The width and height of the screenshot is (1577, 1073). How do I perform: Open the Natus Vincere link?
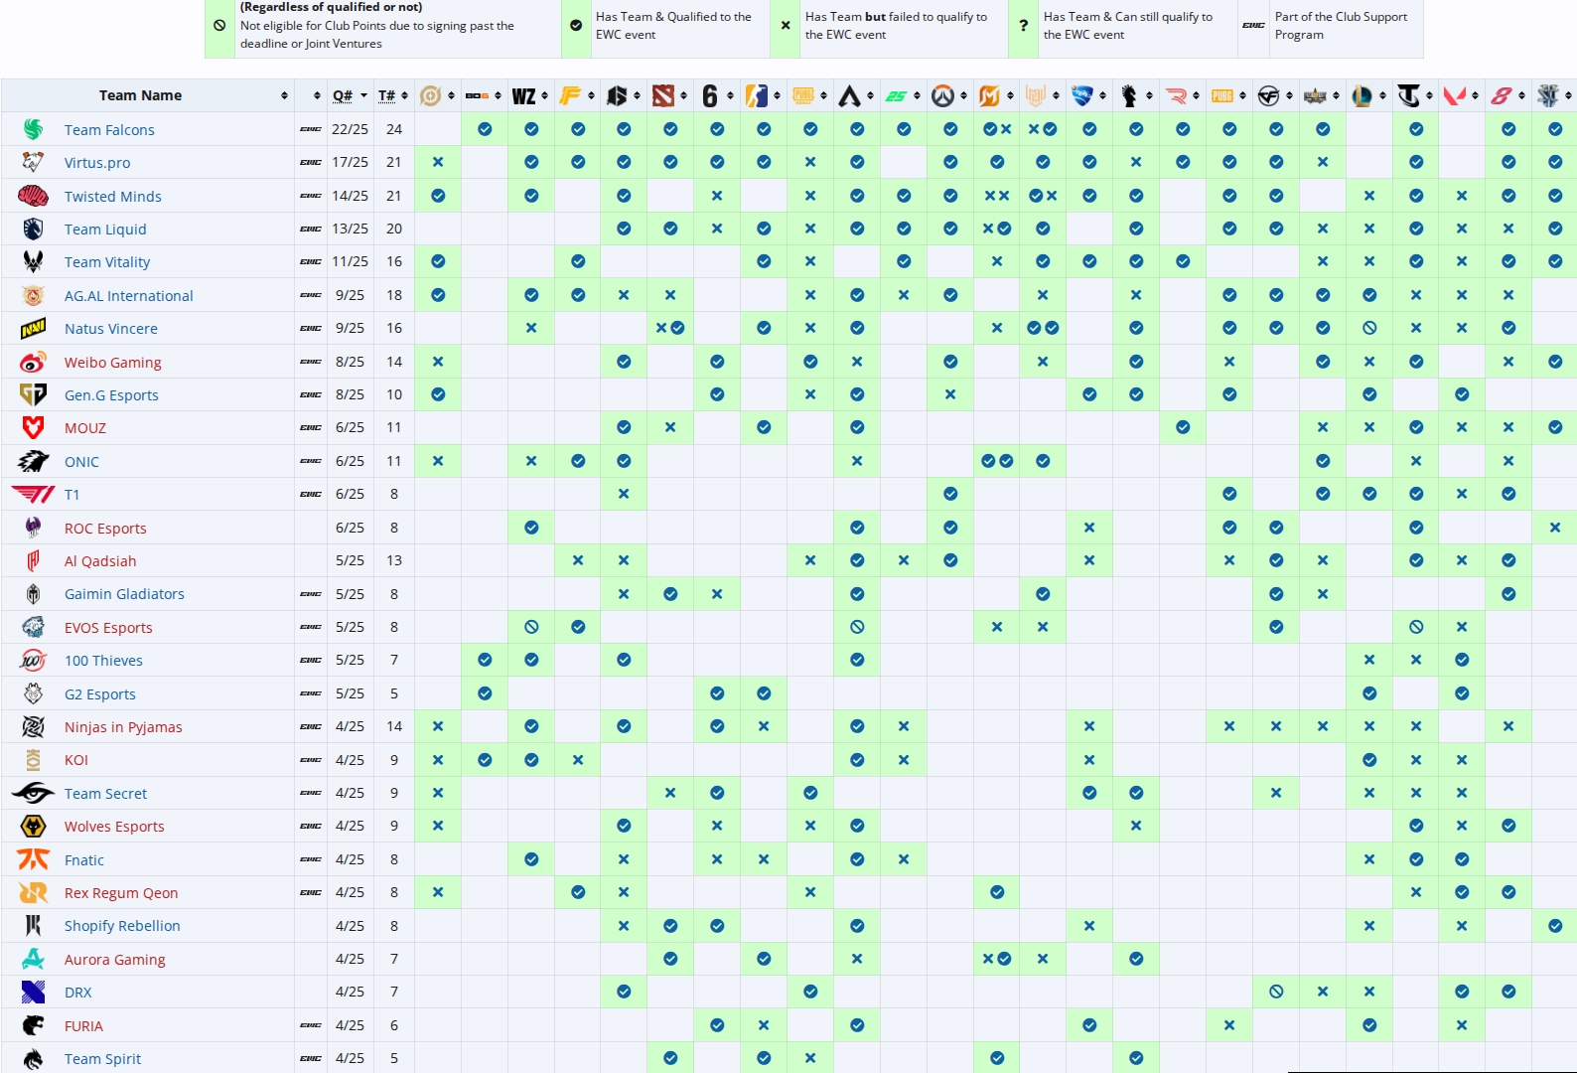(x=111, y=329)
